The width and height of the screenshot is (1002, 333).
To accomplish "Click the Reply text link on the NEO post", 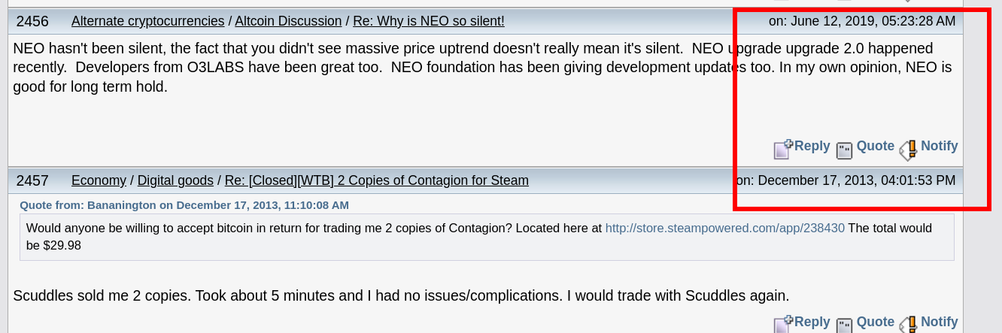I will (812, 146).
